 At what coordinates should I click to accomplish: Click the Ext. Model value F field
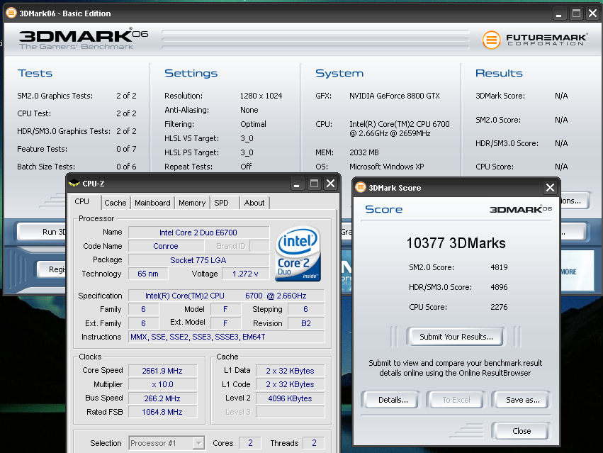point(226,323)
